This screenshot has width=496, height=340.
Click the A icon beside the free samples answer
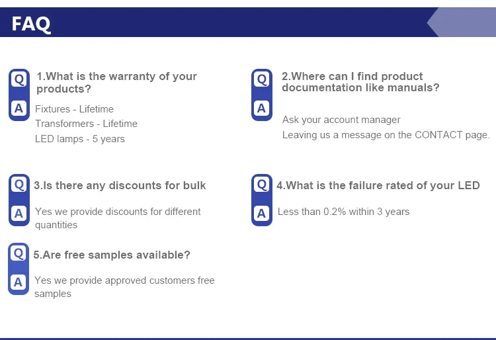(19, 282)
